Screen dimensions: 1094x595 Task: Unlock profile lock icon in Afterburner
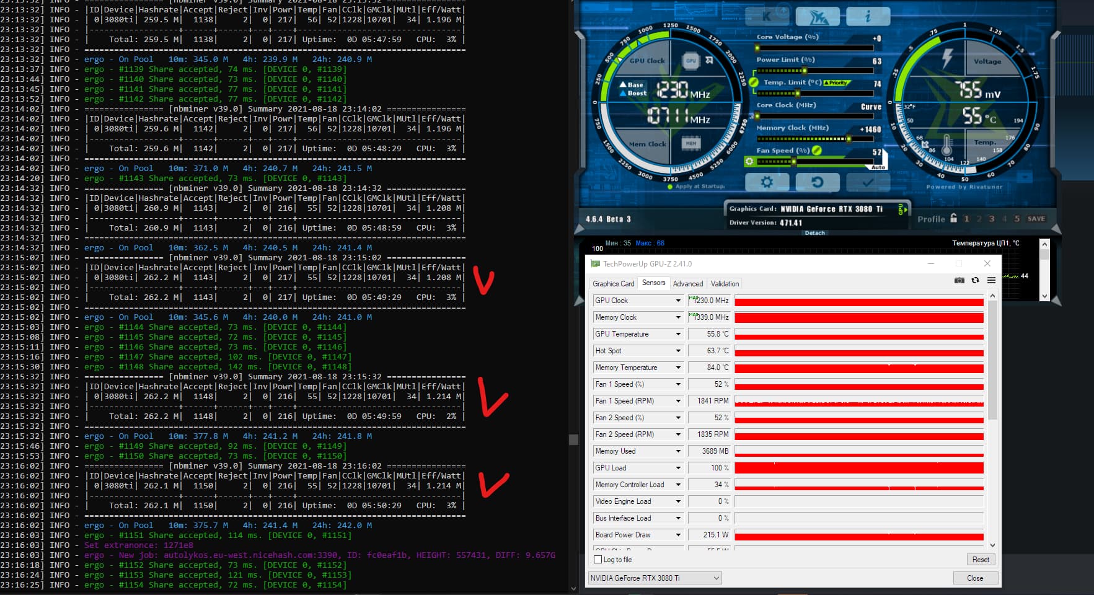954,218
